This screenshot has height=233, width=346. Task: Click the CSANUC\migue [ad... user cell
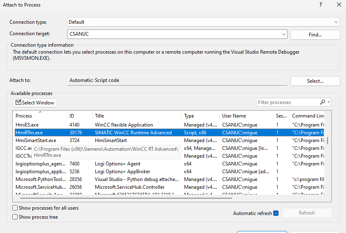(246, 172)
